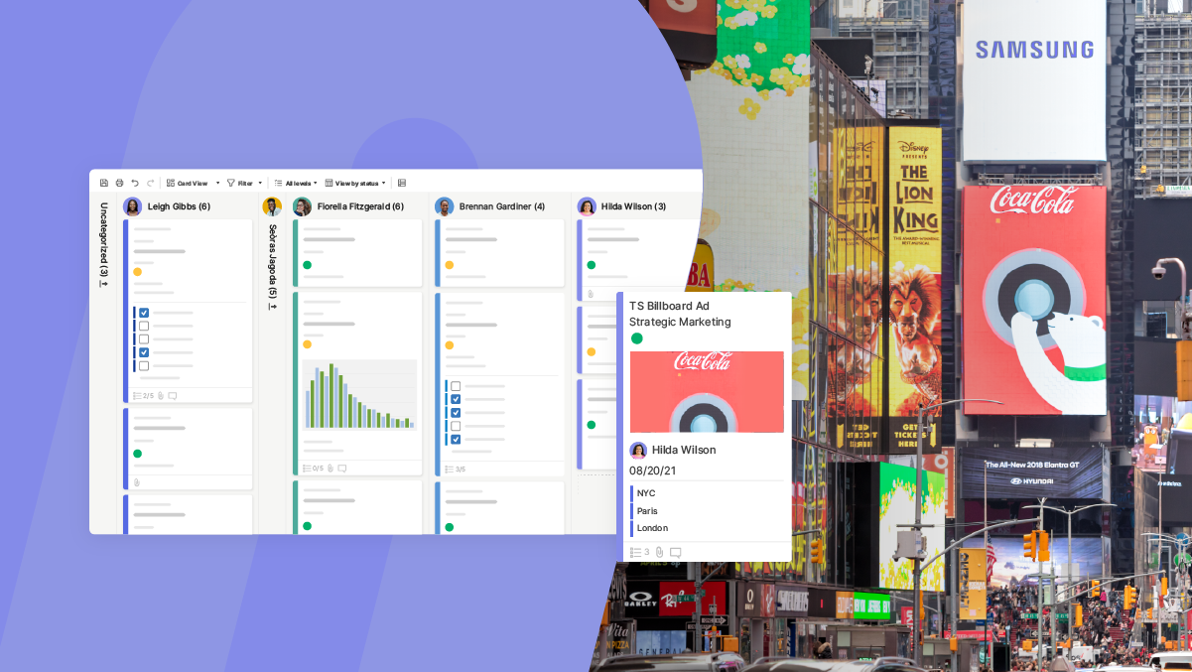Image resolution: width=1192 pixels, height=672 pixels.
Task: Click the redo arrow icon
Action: click(x=151, y=183)
